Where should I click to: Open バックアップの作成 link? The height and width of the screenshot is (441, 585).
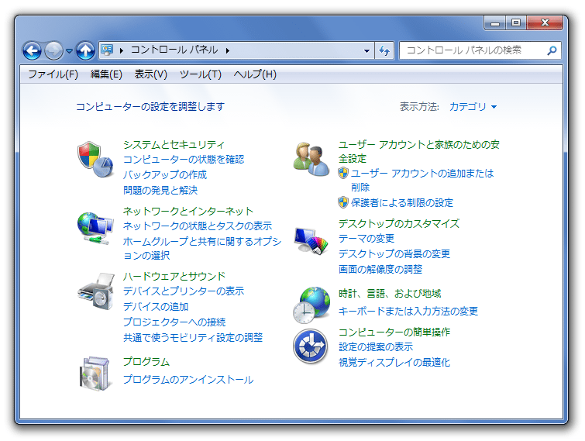(x=165, y=174)
